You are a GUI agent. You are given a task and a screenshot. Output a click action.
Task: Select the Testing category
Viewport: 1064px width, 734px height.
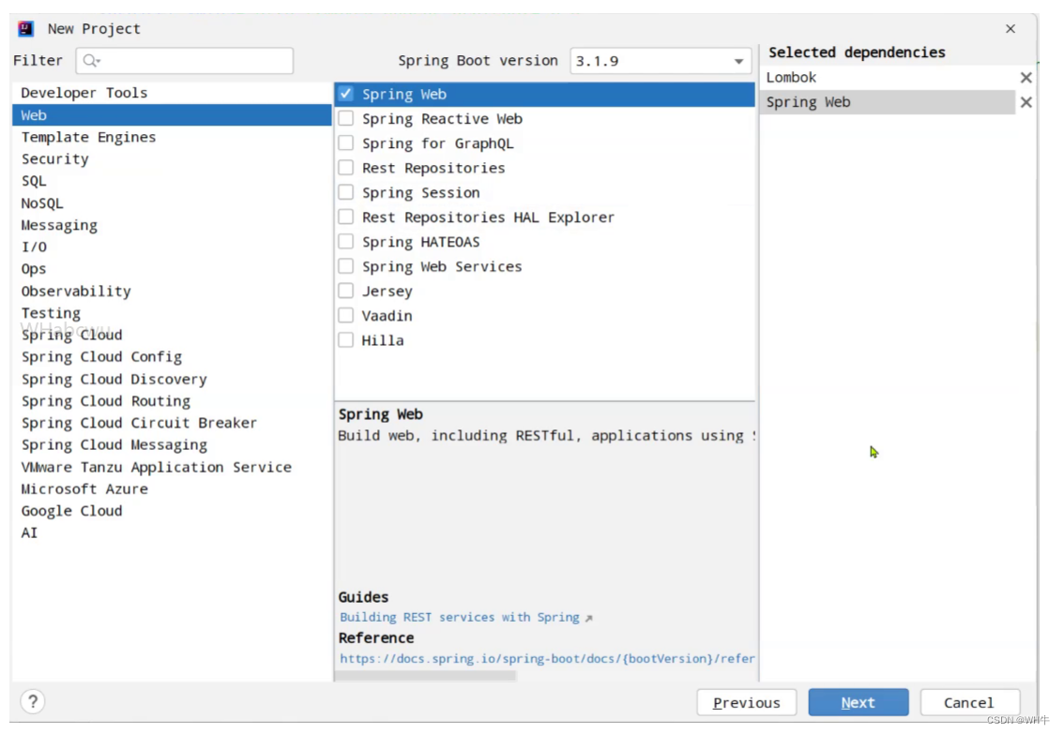(172, 313)
